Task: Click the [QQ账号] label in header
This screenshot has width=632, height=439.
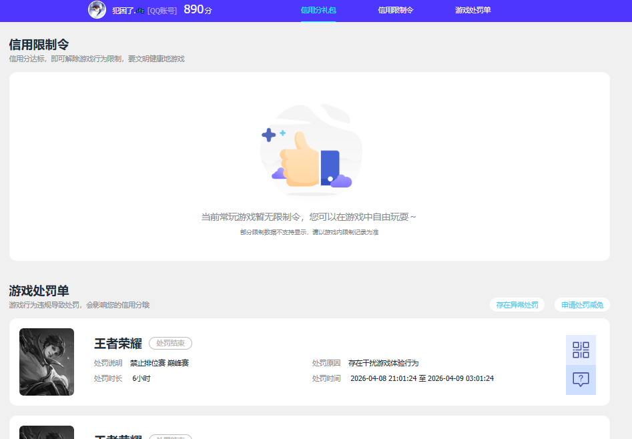Action: coord(162,11)
